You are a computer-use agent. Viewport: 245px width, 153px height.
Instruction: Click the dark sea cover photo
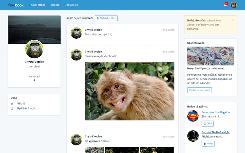point(34,28)
